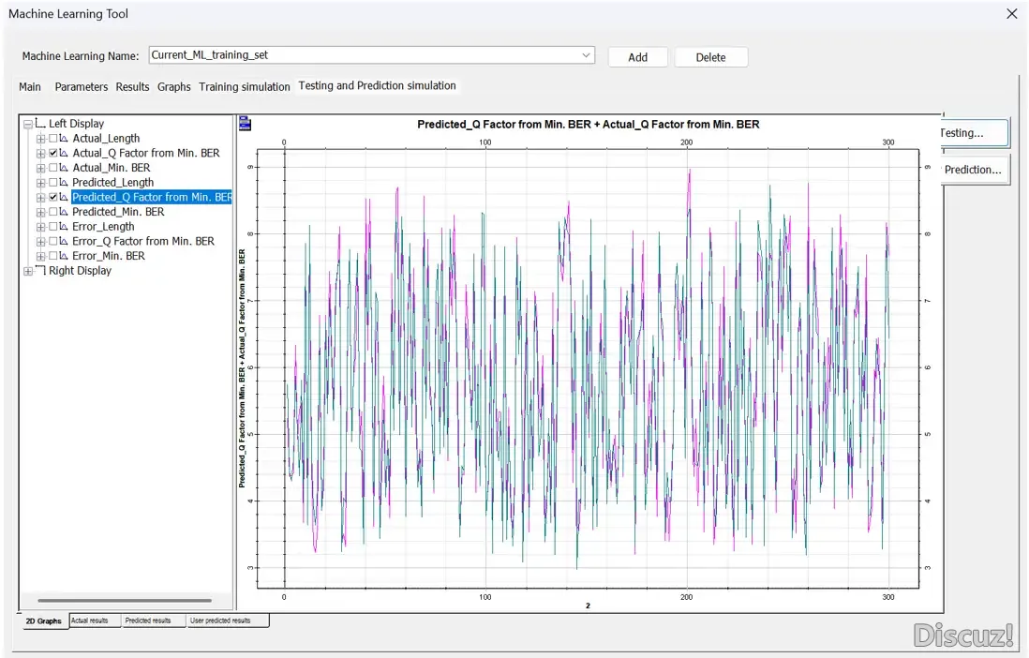Click the Add button

point(638,57)
